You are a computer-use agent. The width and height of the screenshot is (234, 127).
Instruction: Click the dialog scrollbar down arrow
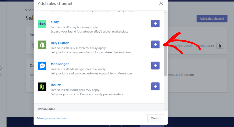166,109
